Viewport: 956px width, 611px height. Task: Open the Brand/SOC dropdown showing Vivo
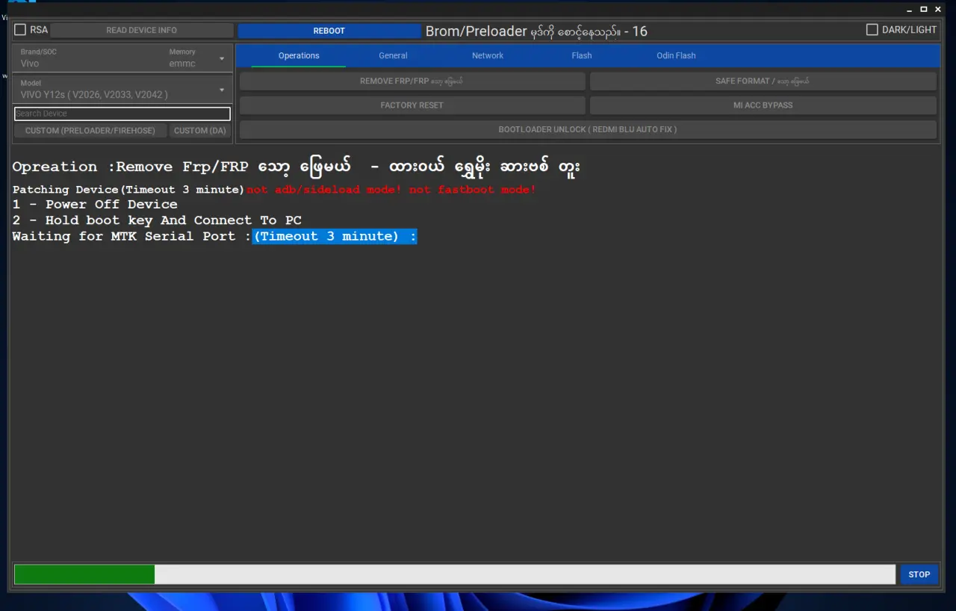(122, 58)
